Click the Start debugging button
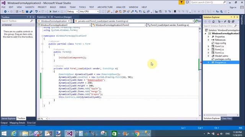 [54, 11]
